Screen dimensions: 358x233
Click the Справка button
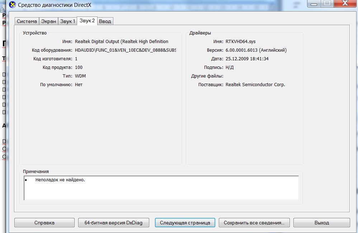pyautogui.click(x=44, y=223)
